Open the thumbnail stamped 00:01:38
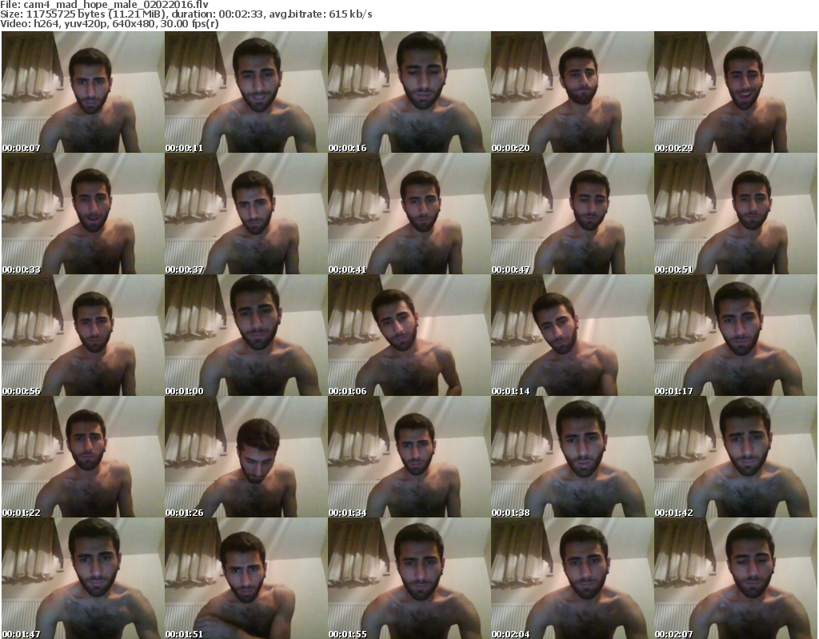Screen dimensions: 819x639 [572, 457]
